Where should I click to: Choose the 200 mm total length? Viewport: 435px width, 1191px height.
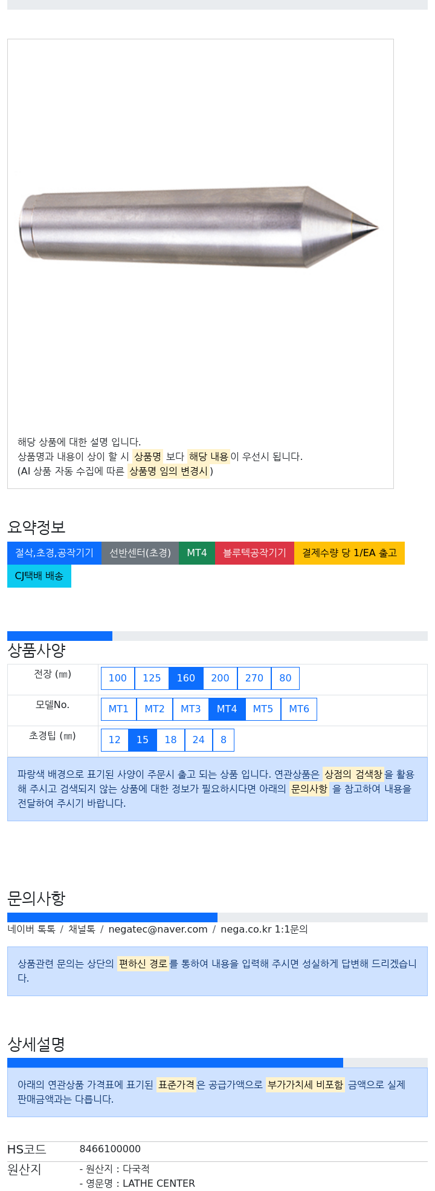click(x=221, y=678)
